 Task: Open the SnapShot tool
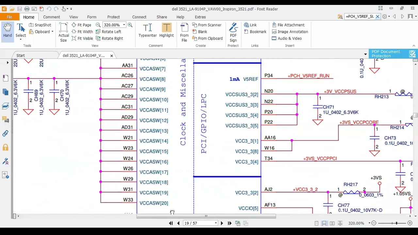point(40,25)
